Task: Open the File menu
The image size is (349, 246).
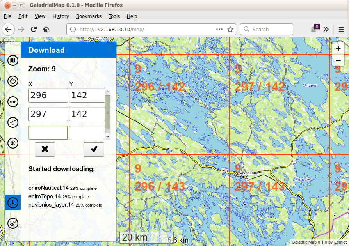Action: pyautogui.click(x=7, y=16)
